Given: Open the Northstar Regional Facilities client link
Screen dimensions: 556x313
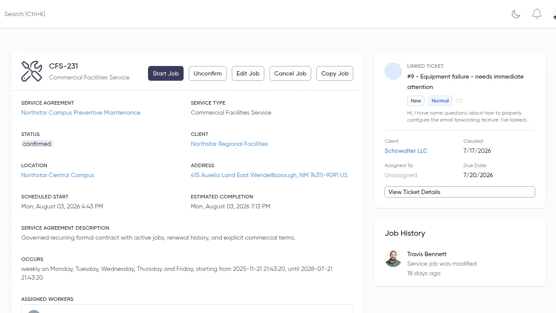Looking at the screenshot, I should pyautogui.click(x=229, y=144).
